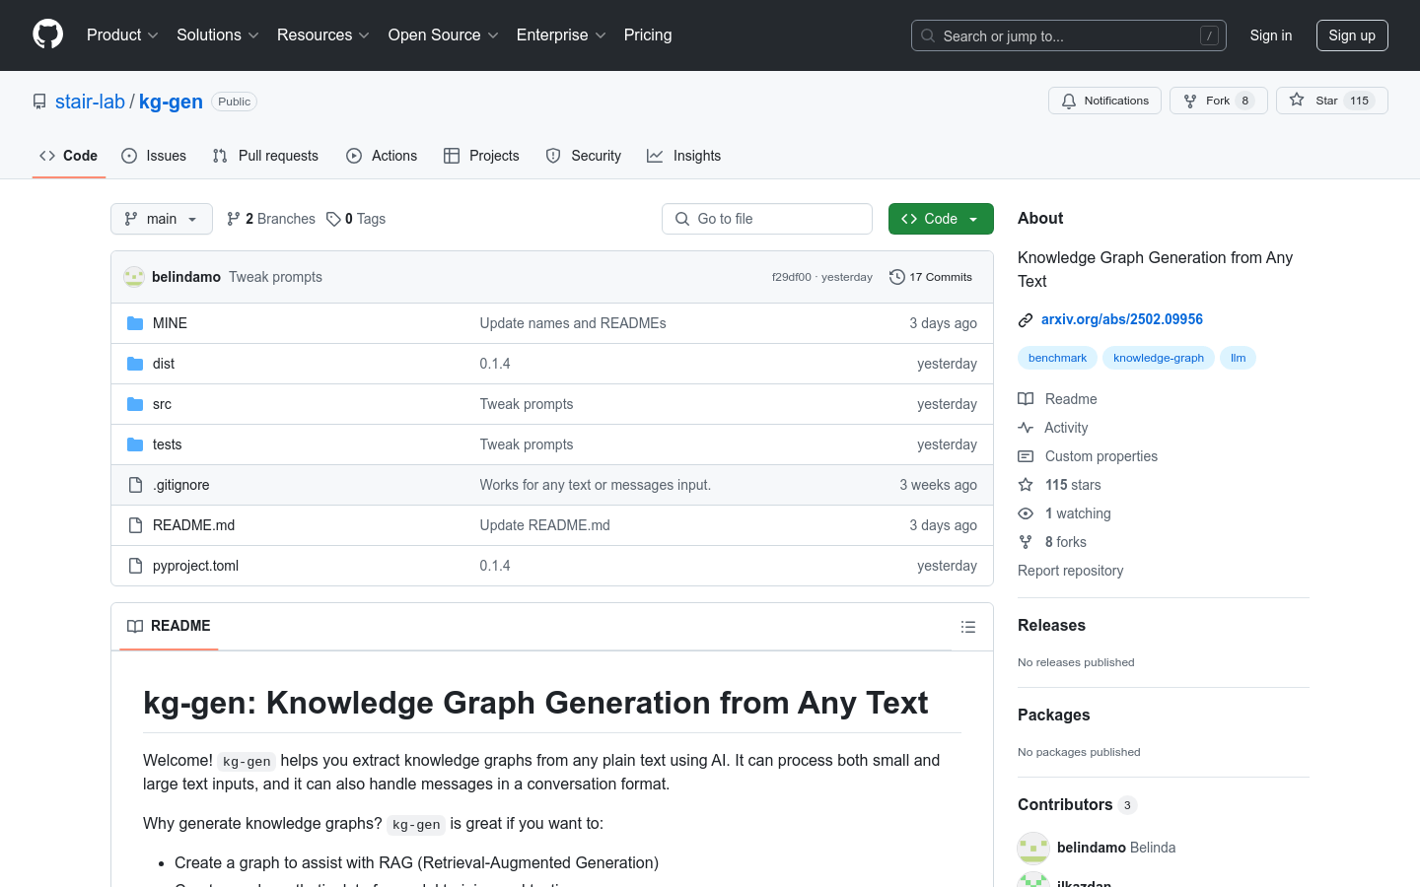This screenshot has height=887, width=1420.
Task: Click the arxiv link chain icon
Action: (1026, 319)
